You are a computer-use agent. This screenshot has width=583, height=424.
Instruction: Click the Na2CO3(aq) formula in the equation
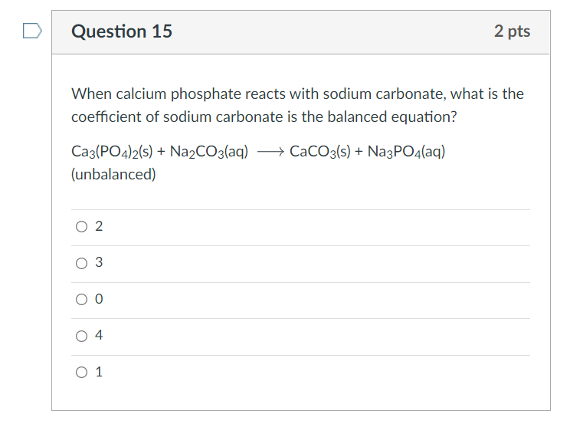tap(207, 152)
